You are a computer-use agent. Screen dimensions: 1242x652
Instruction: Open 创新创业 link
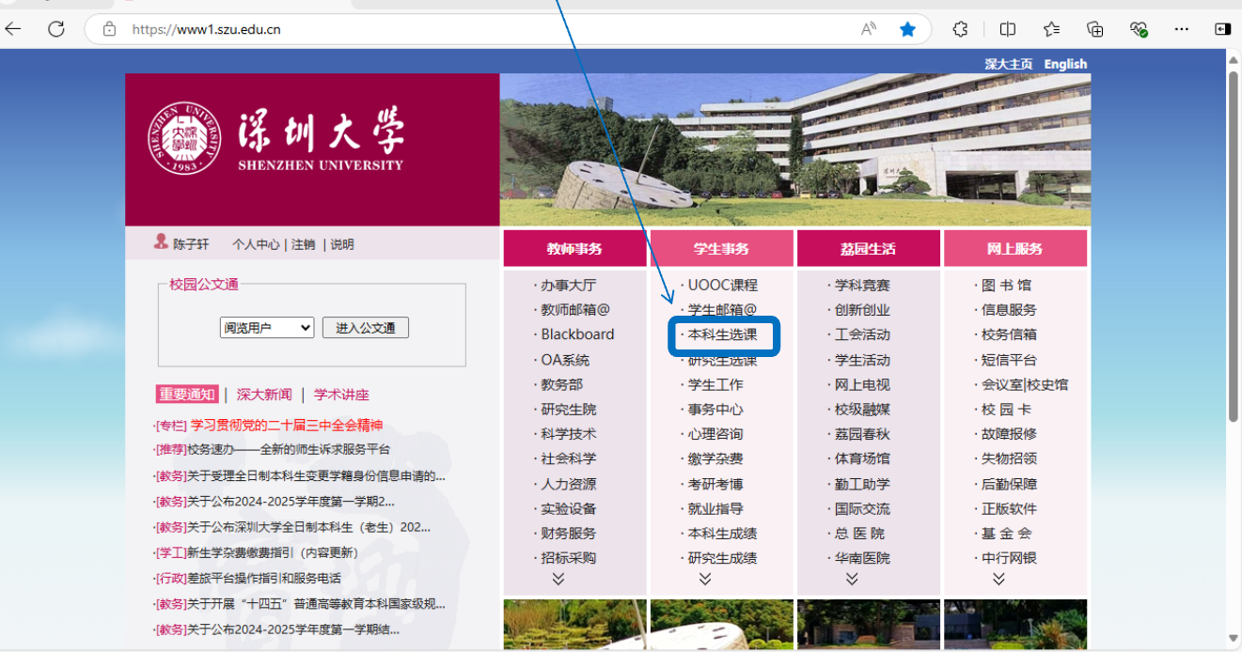pos(862,309)
